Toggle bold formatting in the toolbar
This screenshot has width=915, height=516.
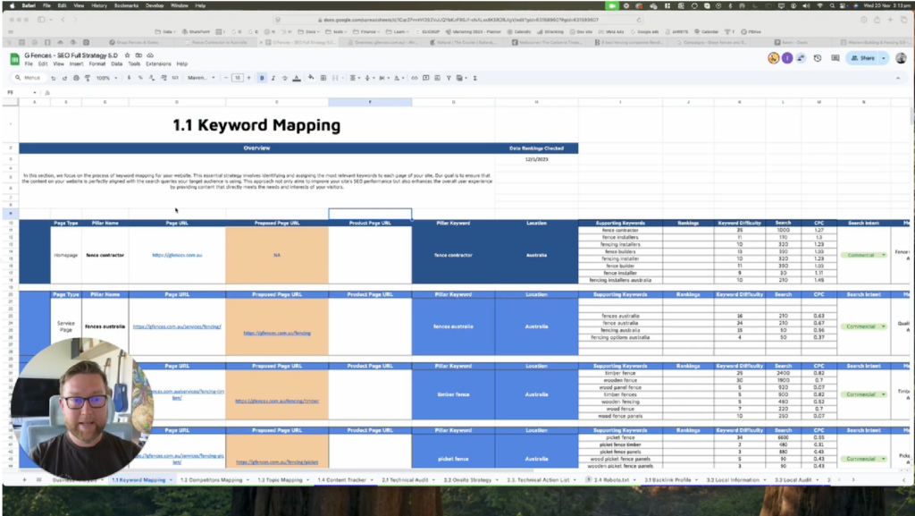(x=262, y=78)
